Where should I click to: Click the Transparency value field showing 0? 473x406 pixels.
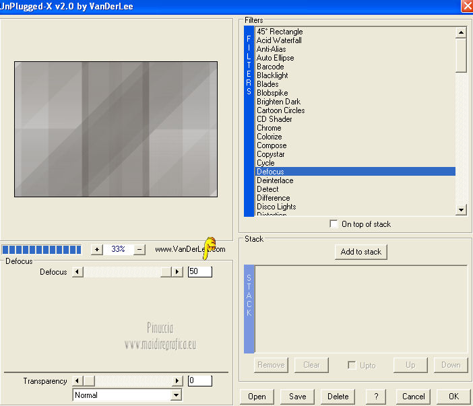[199, 380]
